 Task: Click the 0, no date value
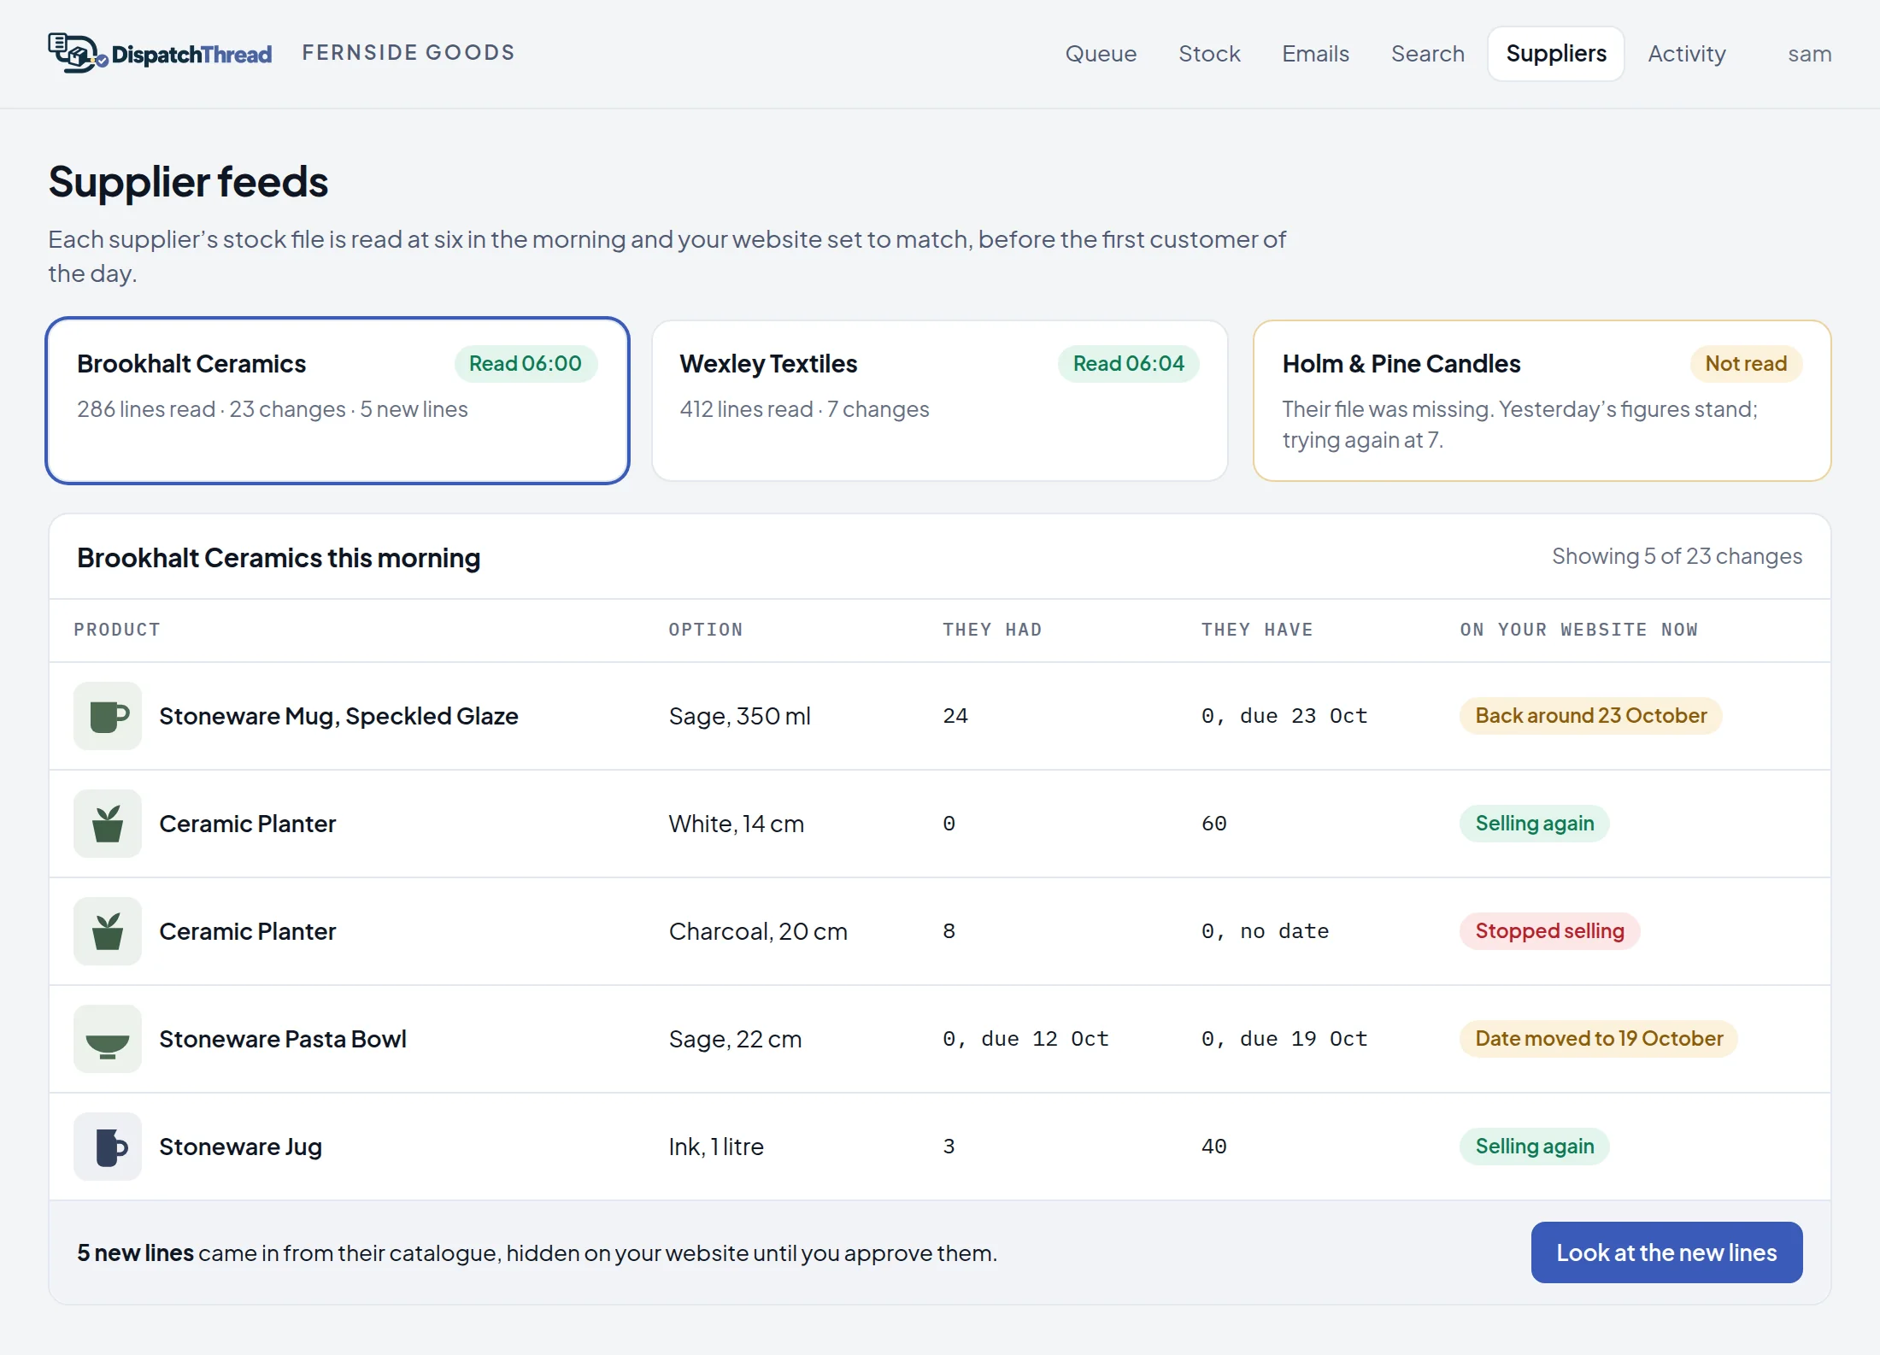tap(1265, 931)
